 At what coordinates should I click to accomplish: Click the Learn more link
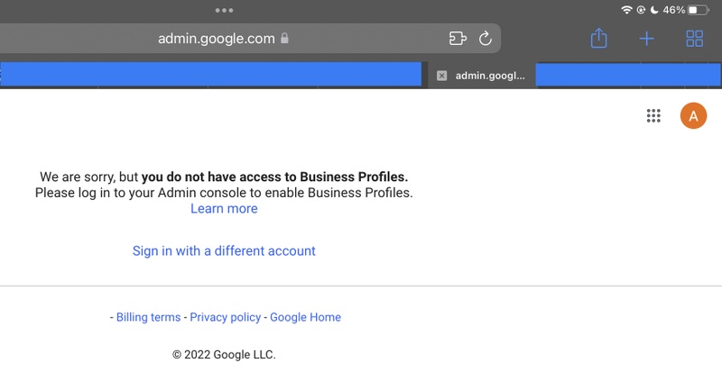(x=224, y=209)
